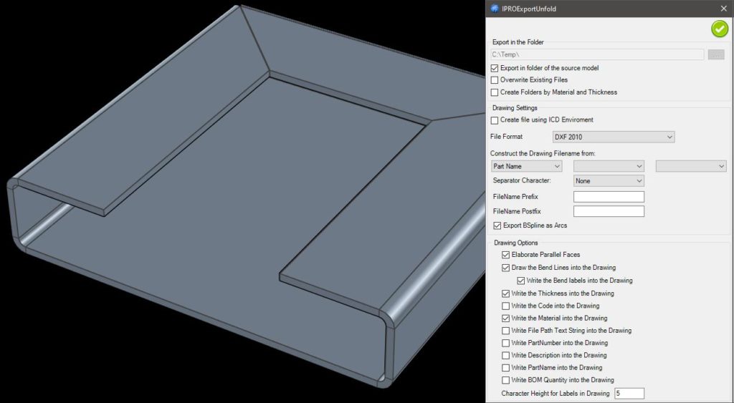This screenshot has height=403, width=734.
Task: Click the IPROExportUnfold app icon in title bar
Action: pyautogui.click(x=495, y=9)
